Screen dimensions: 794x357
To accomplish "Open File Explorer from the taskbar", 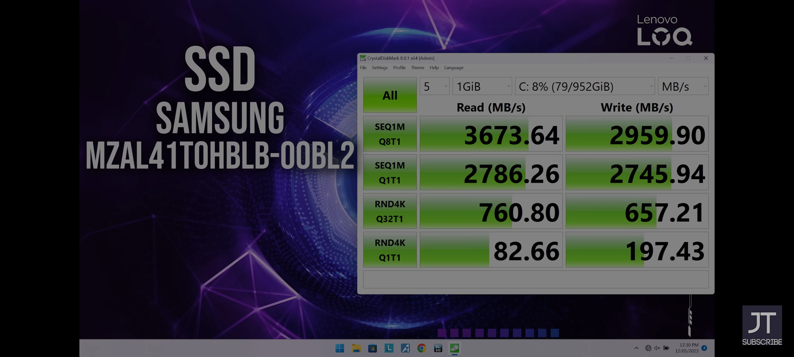I will 356,348.
